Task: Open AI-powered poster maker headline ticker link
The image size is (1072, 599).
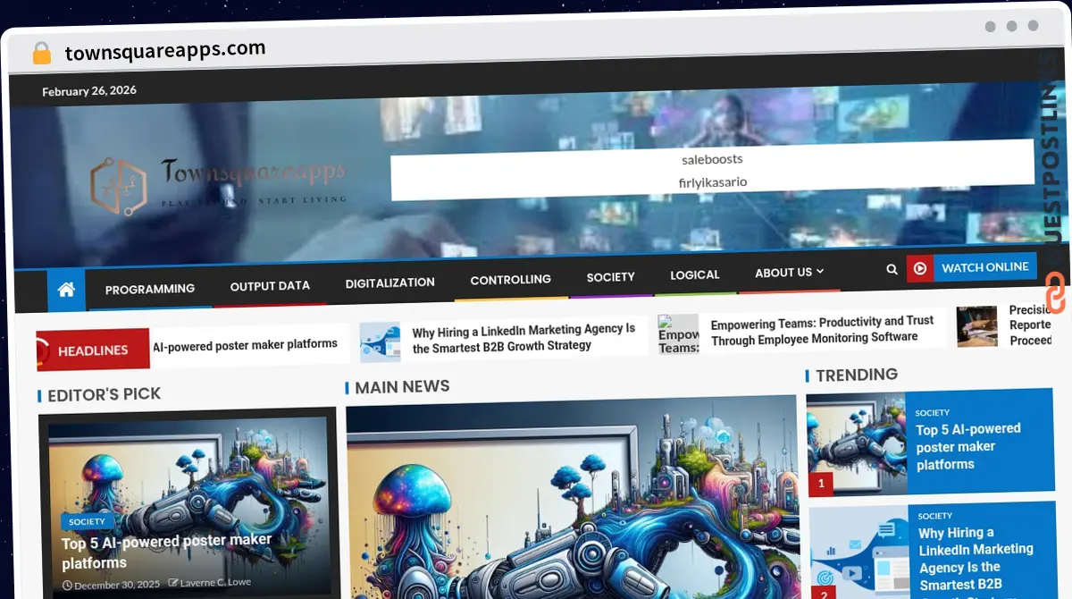Action: coord(245,345)
